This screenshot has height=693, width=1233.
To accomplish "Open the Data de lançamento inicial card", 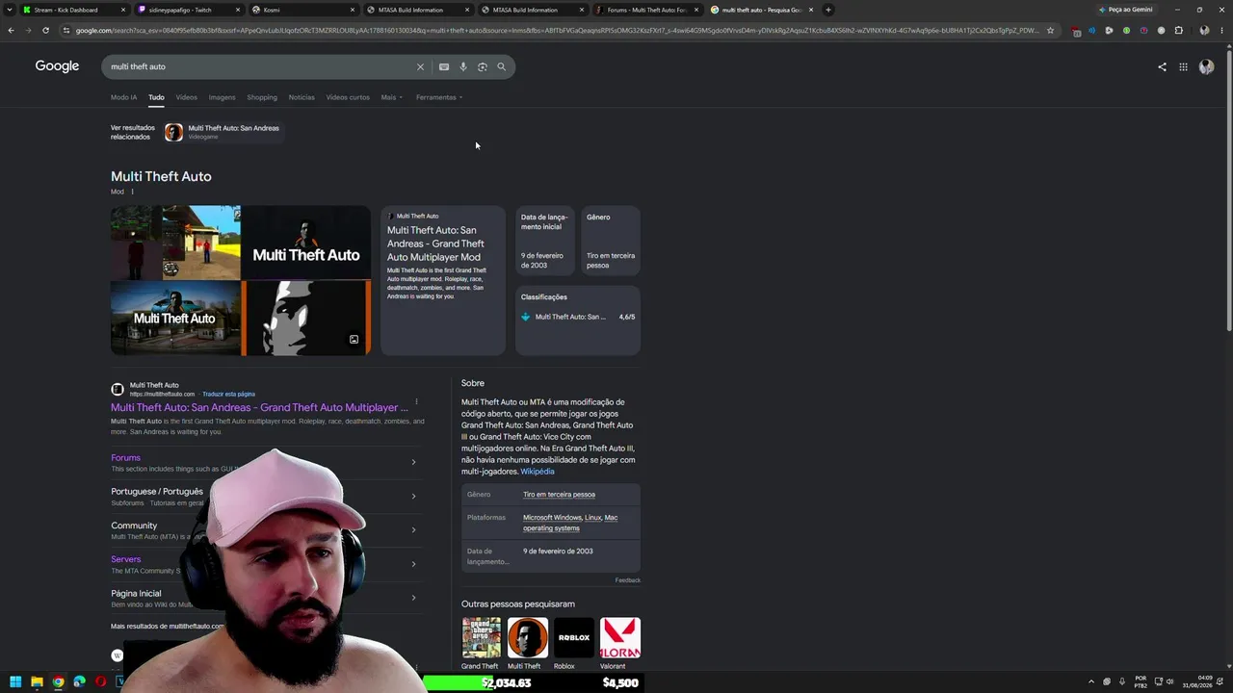I will [545, 241].
